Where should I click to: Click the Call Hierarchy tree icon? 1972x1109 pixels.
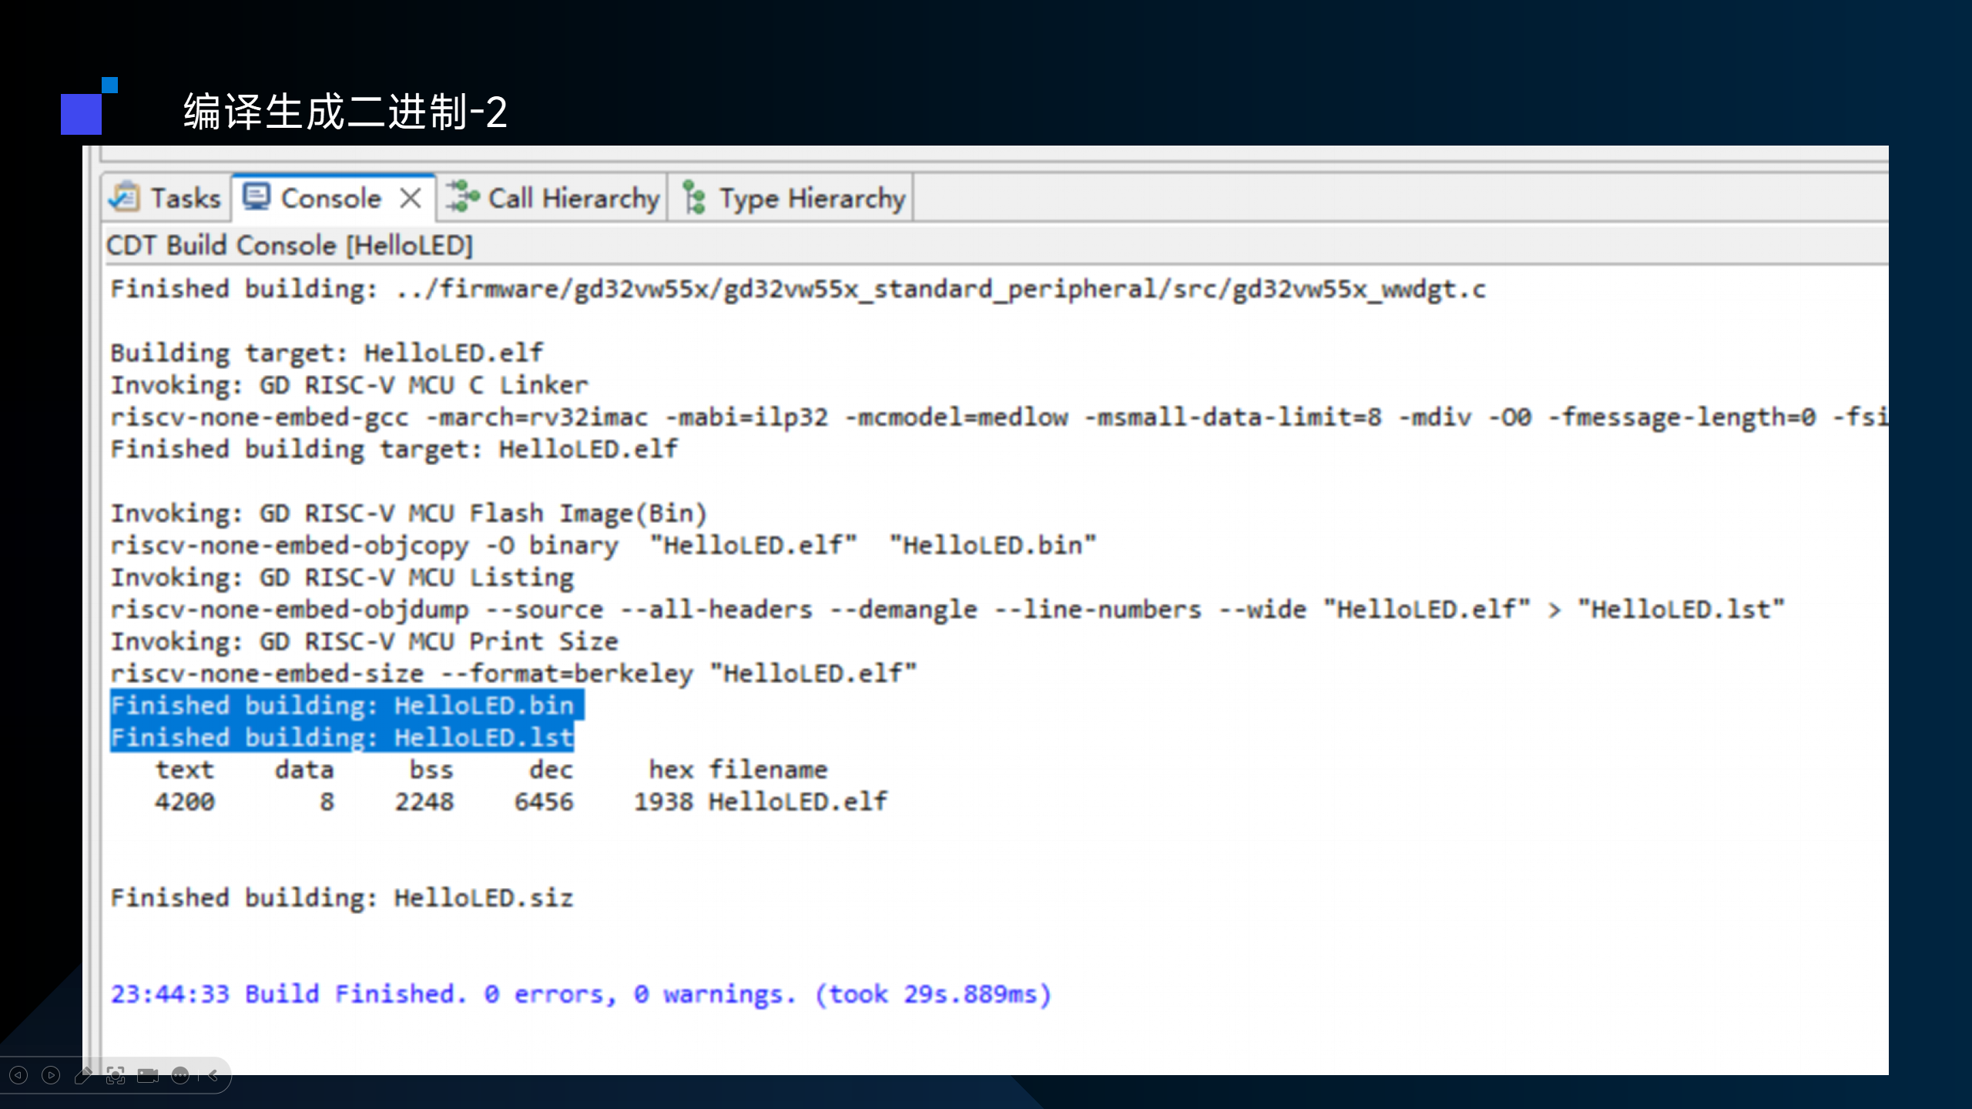pyautogui.click(x=462, y=196)
